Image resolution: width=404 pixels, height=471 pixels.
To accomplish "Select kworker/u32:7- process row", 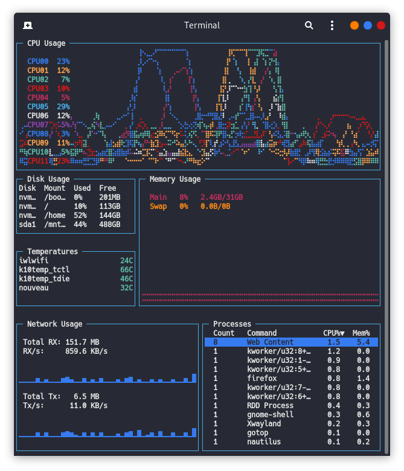I will coord(291,388).
